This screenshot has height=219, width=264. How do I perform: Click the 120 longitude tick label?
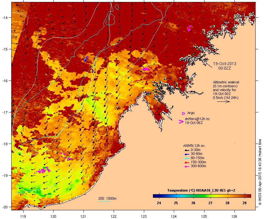click(x=53, y=216)
